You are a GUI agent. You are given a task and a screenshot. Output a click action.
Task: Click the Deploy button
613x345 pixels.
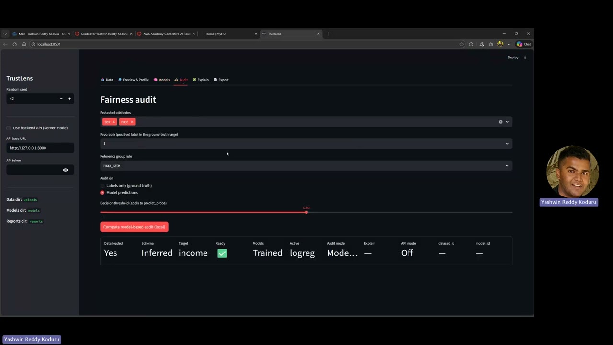pyautogui.click(x=513, y=57)
